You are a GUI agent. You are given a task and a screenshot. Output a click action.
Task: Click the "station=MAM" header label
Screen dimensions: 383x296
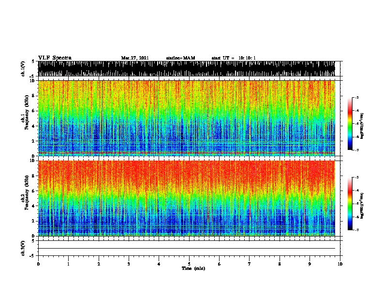click(180, 58)
